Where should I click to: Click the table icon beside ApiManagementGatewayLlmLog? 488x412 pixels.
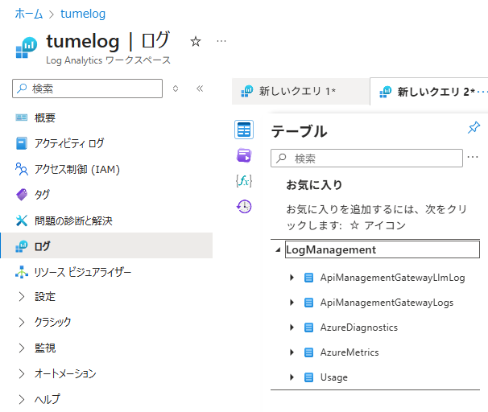click(308, 278)
